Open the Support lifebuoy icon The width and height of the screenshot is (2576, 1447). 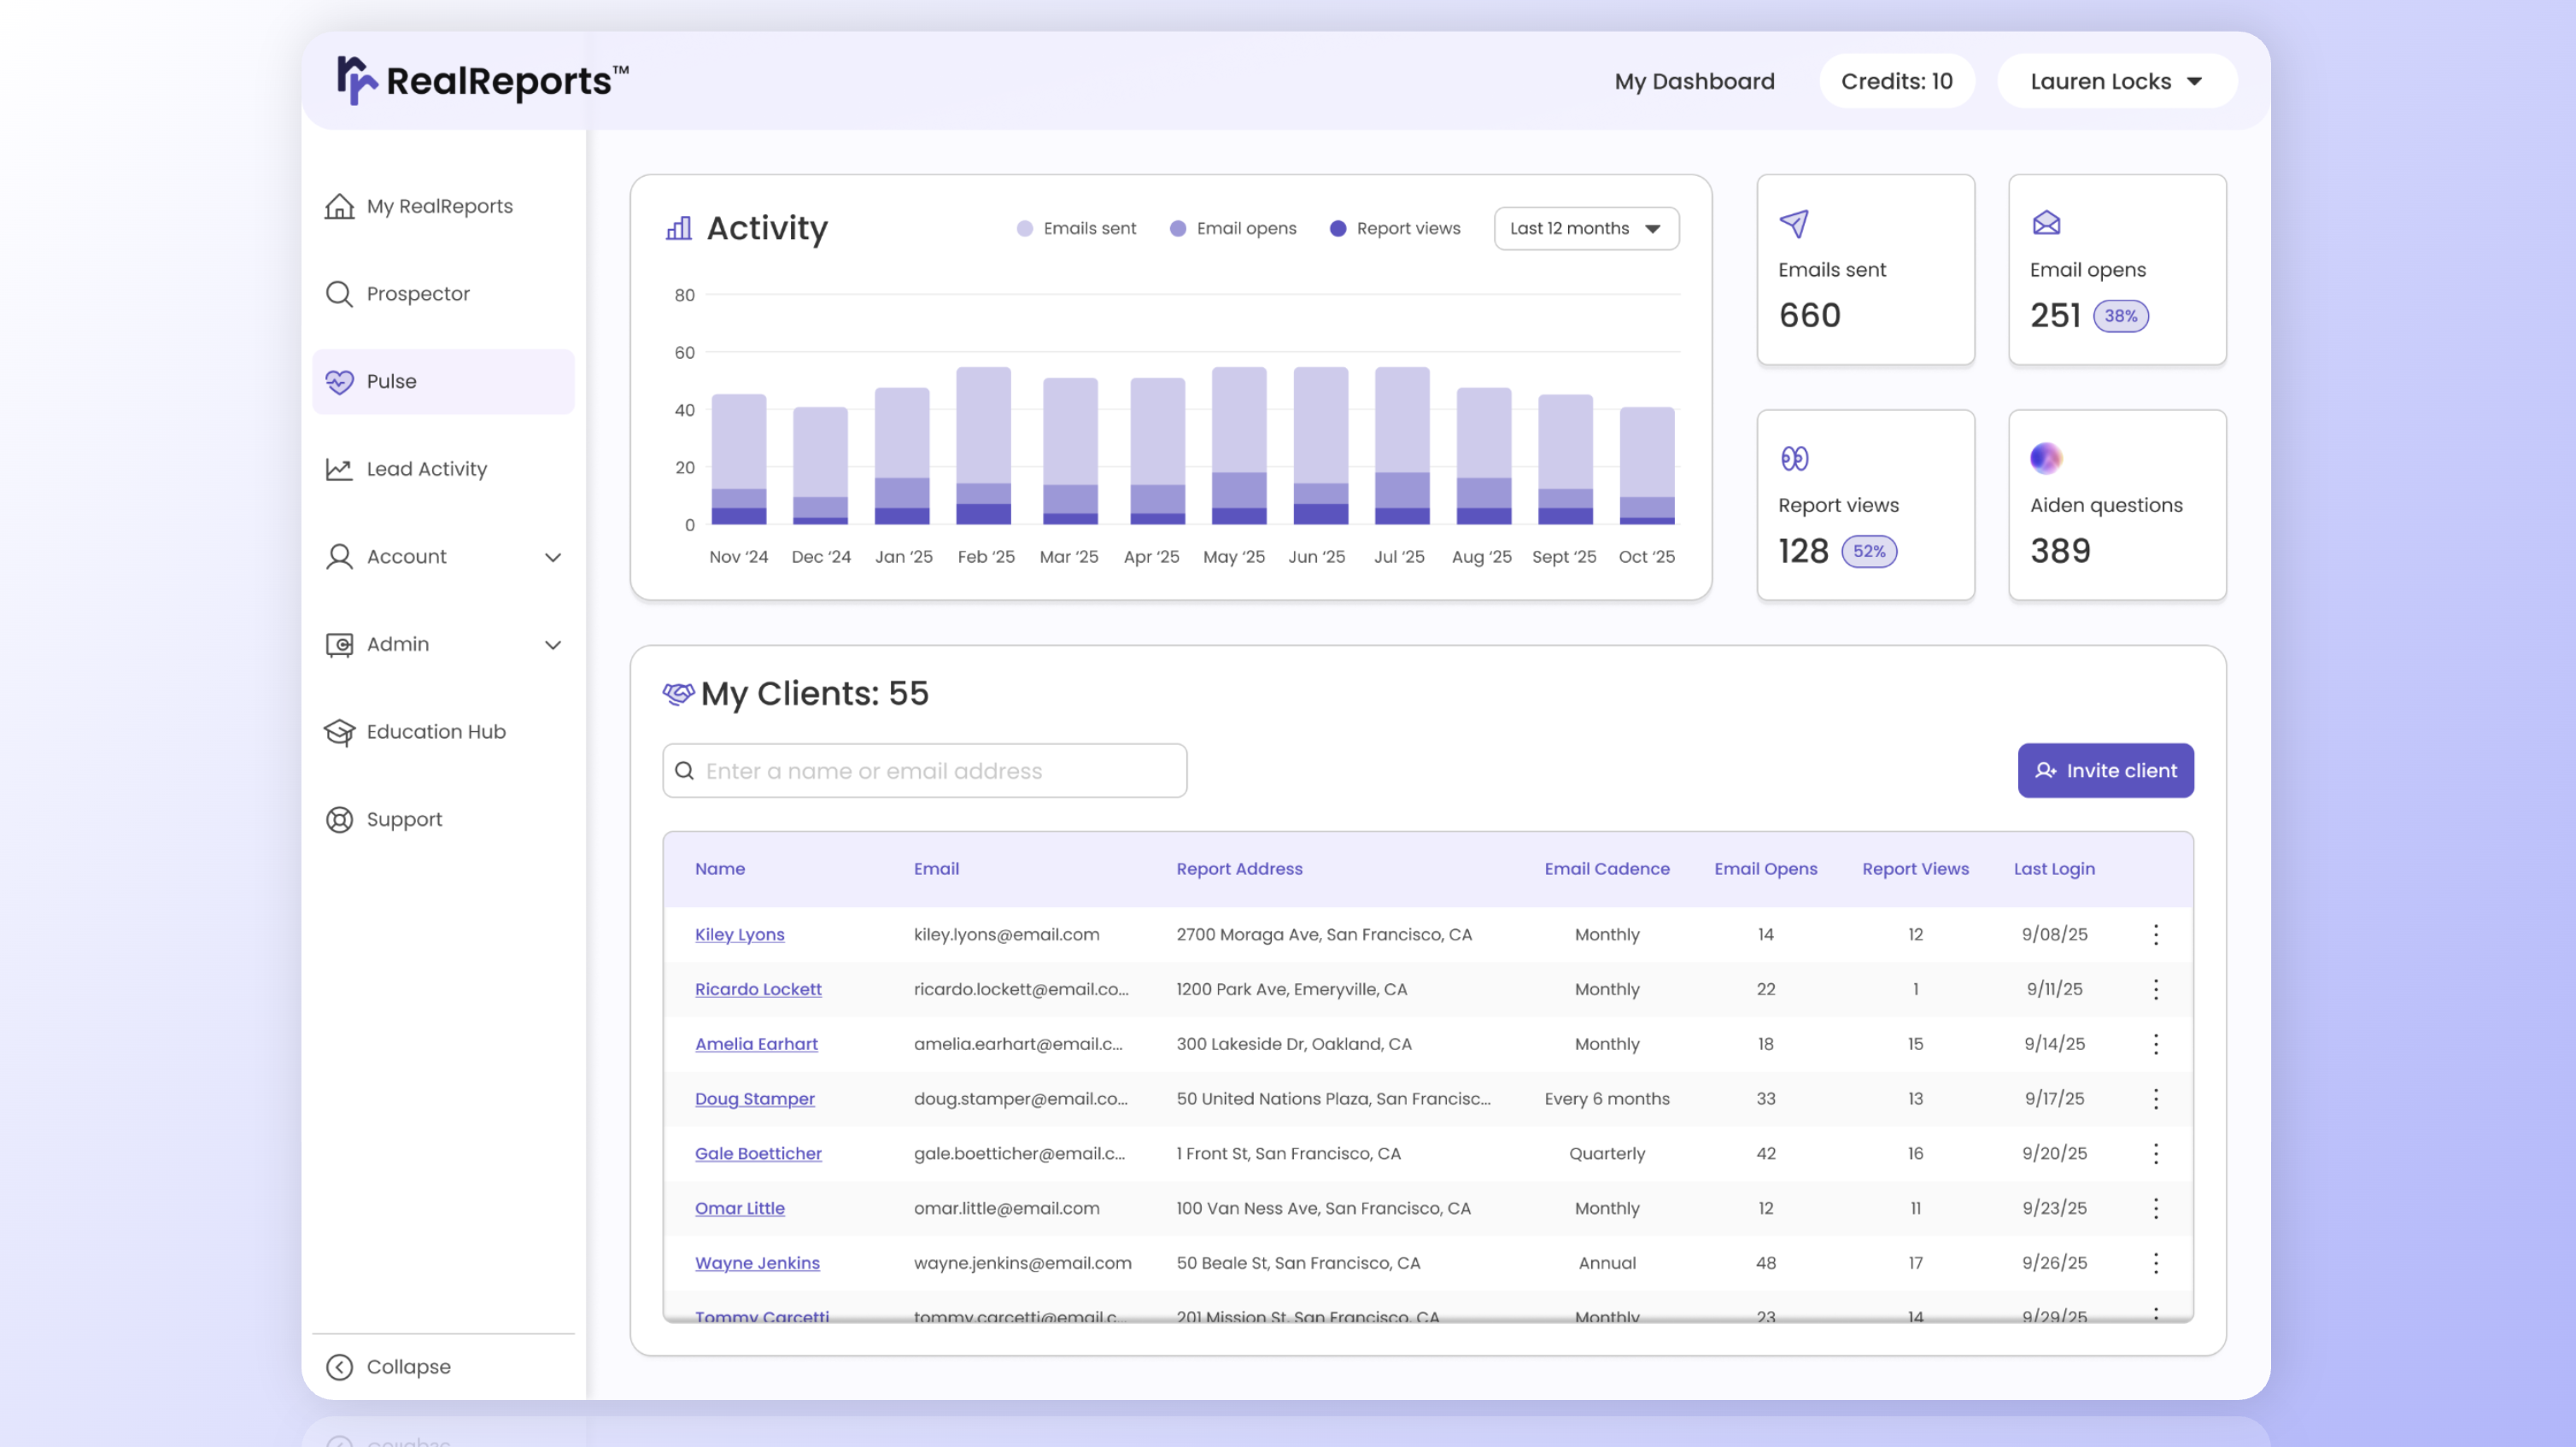(339, 820)
